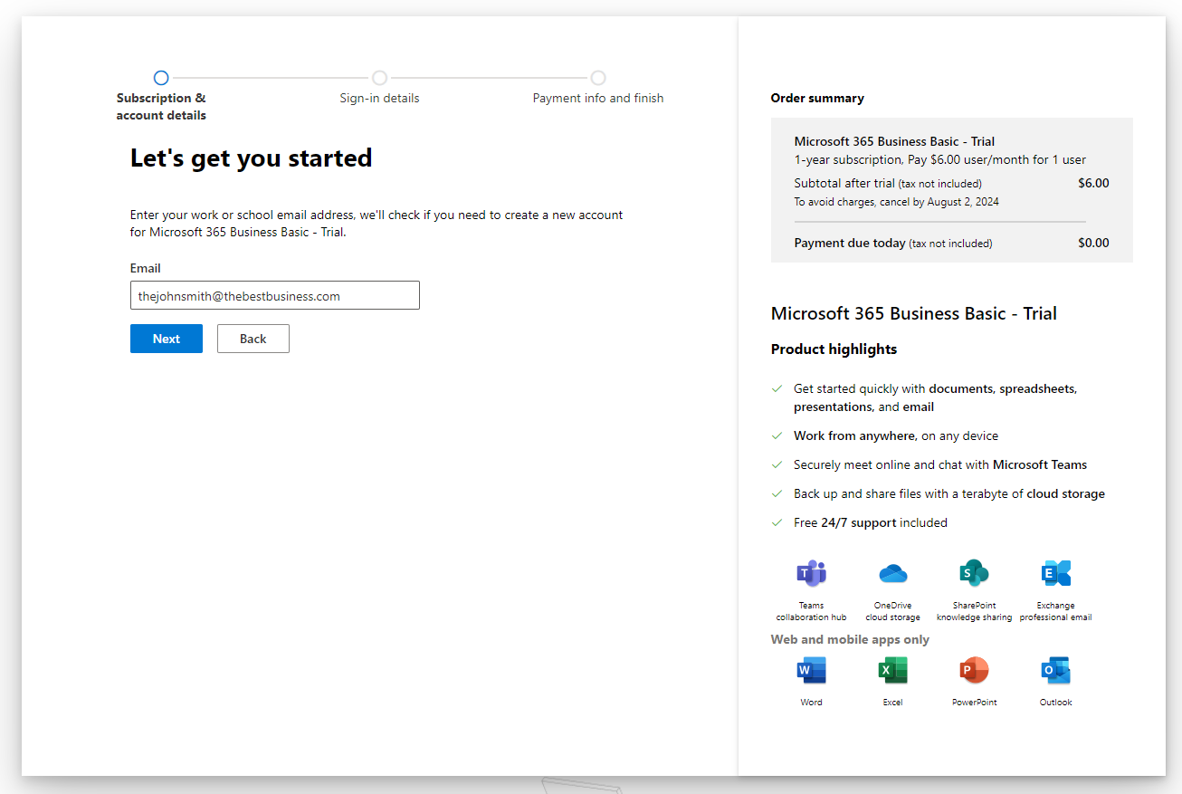This screenshot has width=1182, height=794.
Task: Click the SharePoint knowledge sharing icon
Action: click(x=974, y=573)
